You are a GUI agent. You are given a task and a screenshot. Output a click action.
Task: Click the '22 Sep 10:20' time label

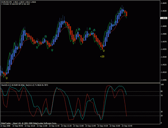(x=30, y=126)
